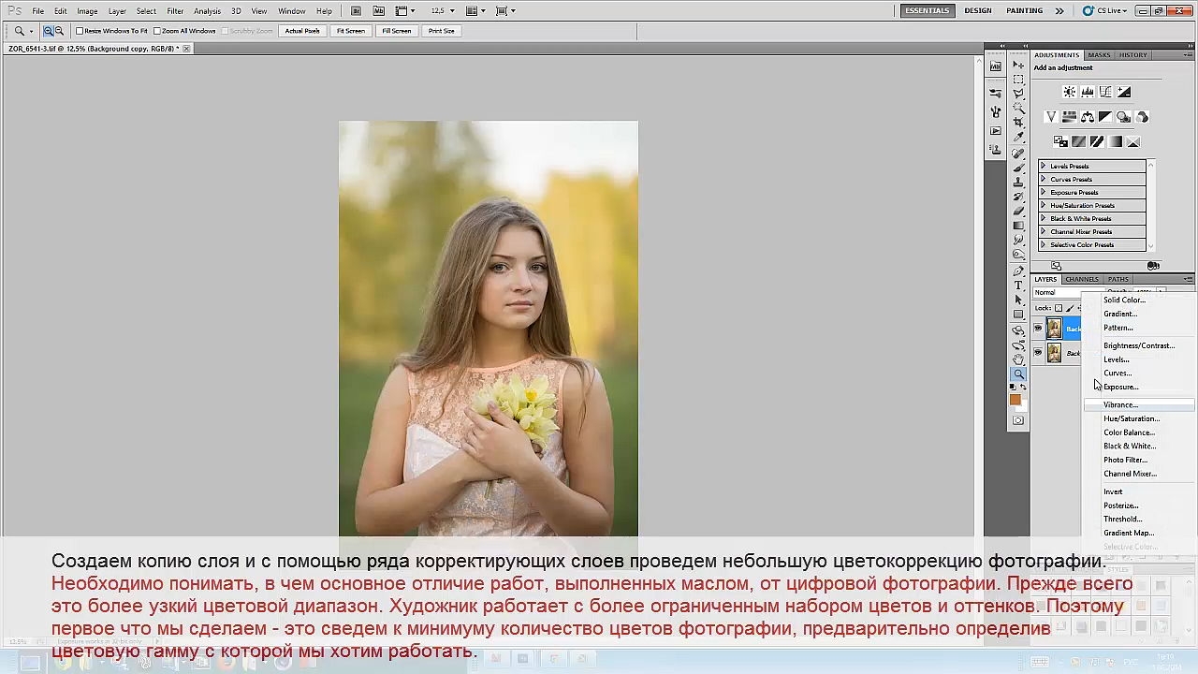Click the Print Size button
Viewport: 1198px width, 674px height.
point(442,31)
